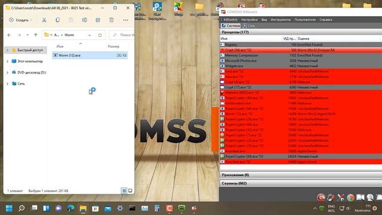The height and width of the screenshot is (215, 382).
Task: Open the recent locations dropdown arrow in Explorer
Action: pyautogui.click(x=27, y=35)
